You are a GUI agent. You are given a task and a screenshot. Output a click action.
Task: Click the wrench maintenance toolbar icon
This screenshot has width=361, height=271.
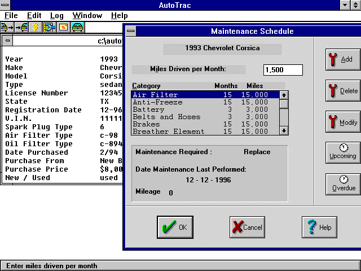pyautogui.click(x=50, y=27)
